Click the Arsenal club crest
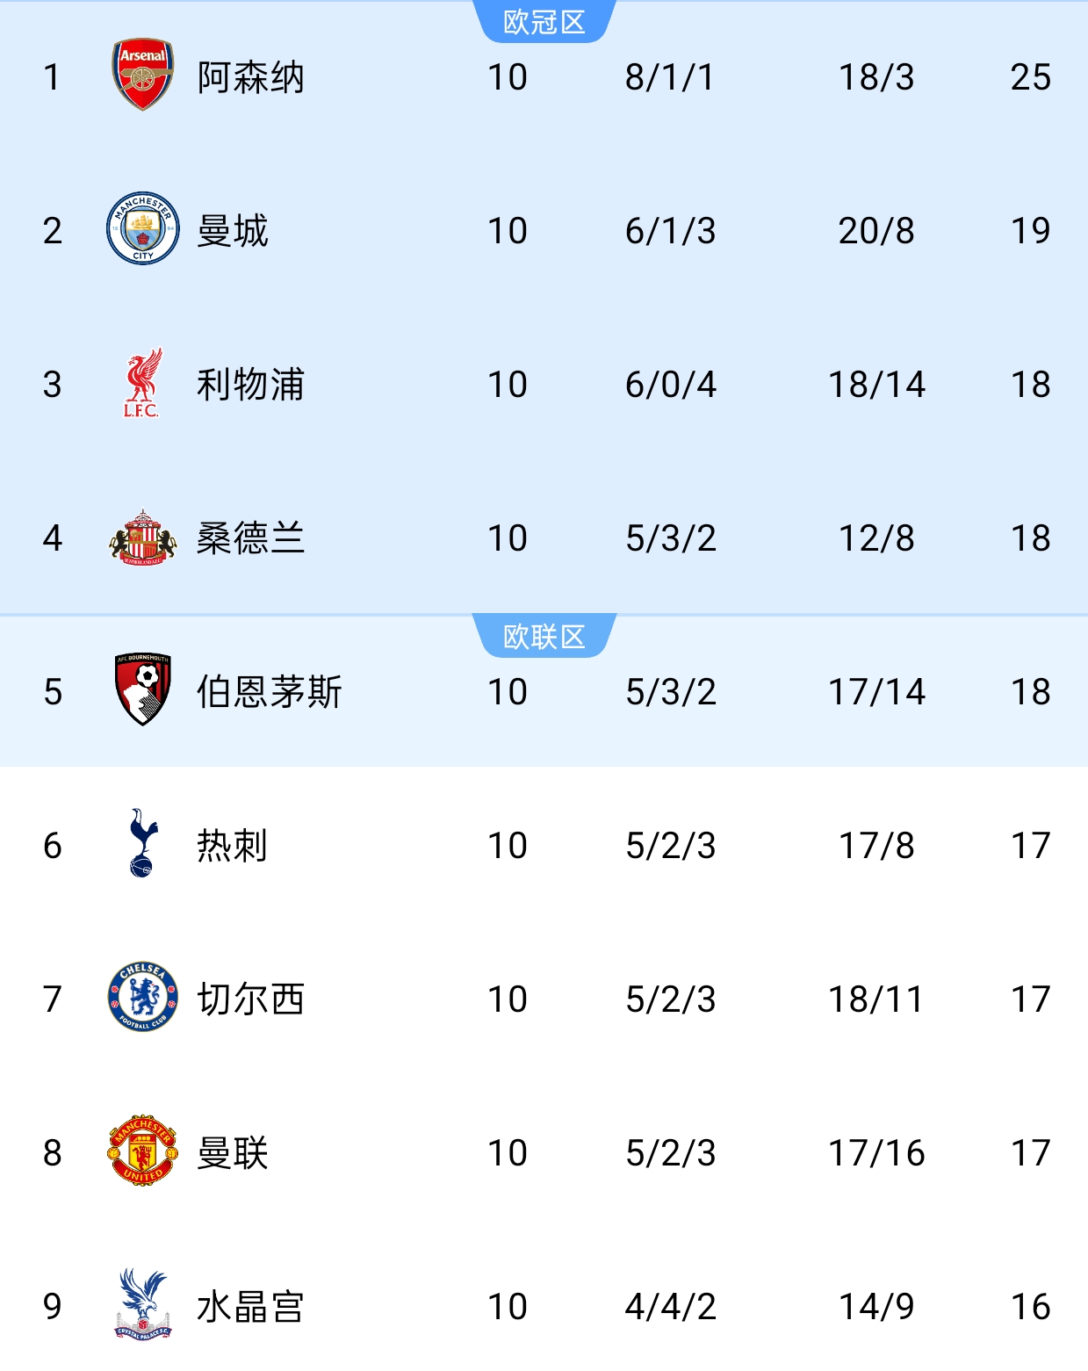1088x1371 pixels. coord(143,75)
